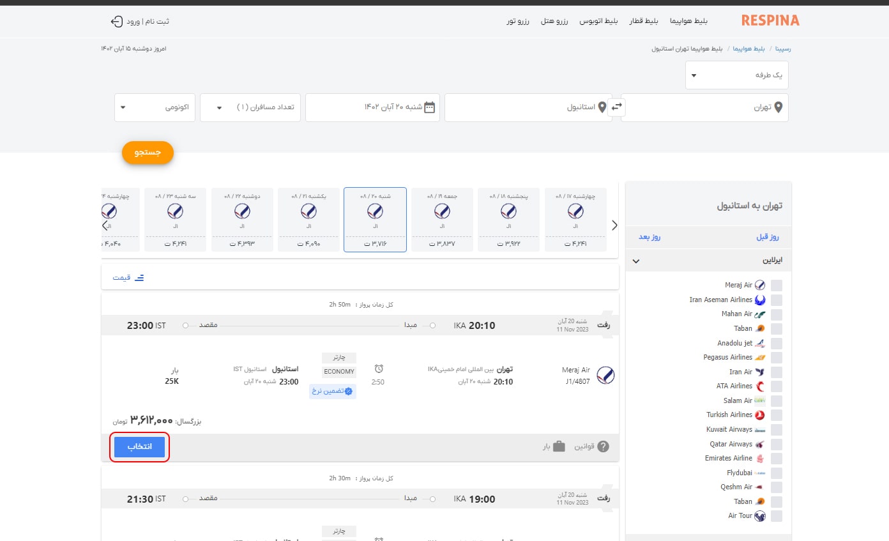Click the قیمت sort icon
The height and width of the screenshot is (541, 889).
tap(139, 277)
